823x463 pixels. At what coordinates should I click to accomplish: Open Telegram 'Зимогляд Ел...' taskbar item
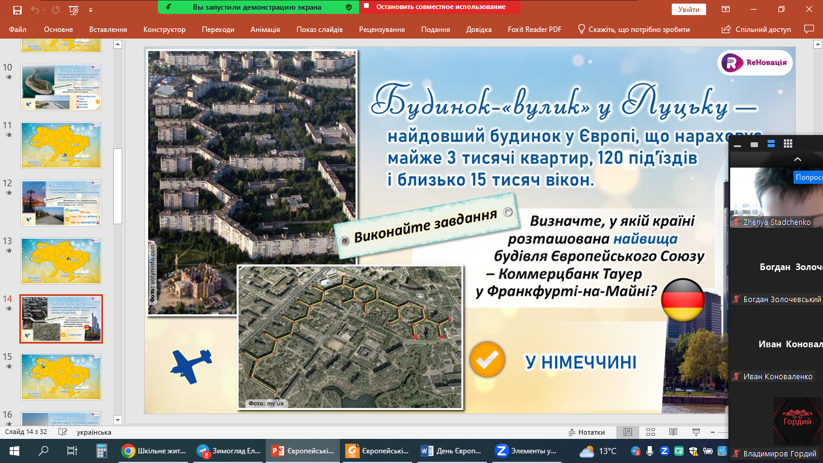pos(228,450)
